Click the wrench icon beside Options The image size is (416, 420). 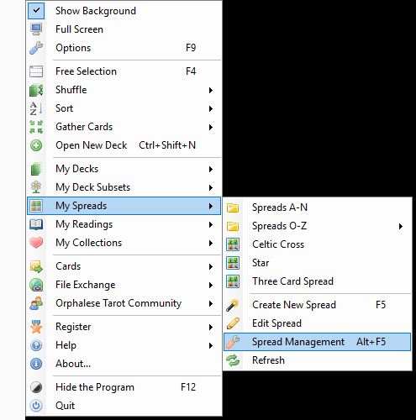pyautogui.click(x=36, y=48)
